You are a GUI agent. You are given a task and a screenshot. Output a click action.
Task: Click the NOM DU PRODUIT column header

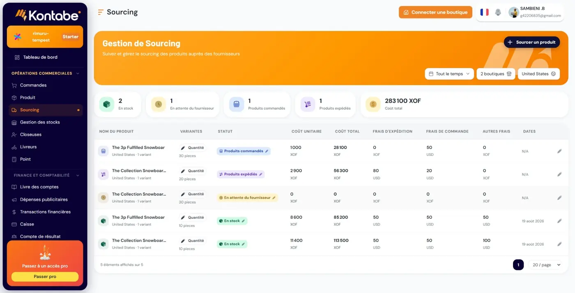tap(116, 132)
